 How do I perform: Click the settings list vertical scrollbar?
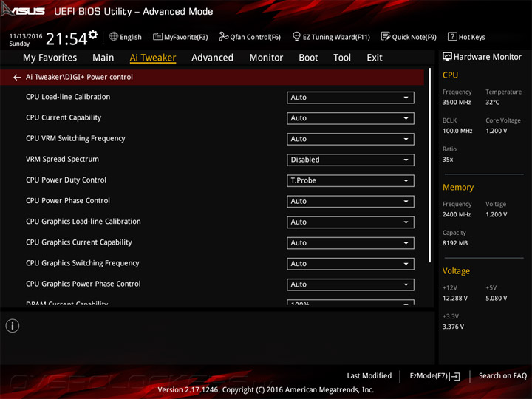click(x=430, y=166)
